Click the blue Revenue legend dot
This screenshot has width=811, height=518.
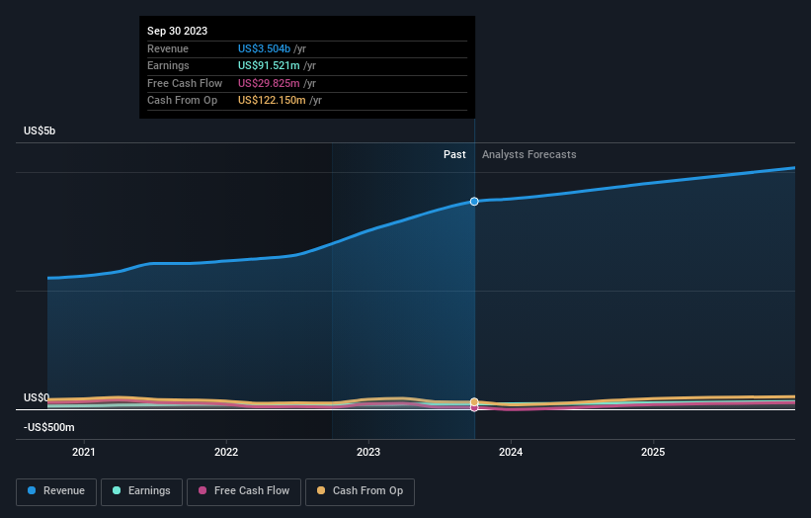pyautogui.click(x=32, y=490)
